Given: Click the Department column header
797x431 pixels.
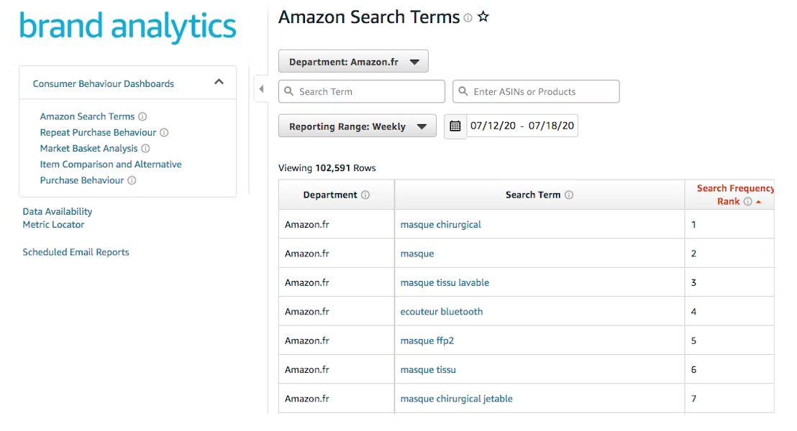Looking at the screenshot, I should (337, 195).
